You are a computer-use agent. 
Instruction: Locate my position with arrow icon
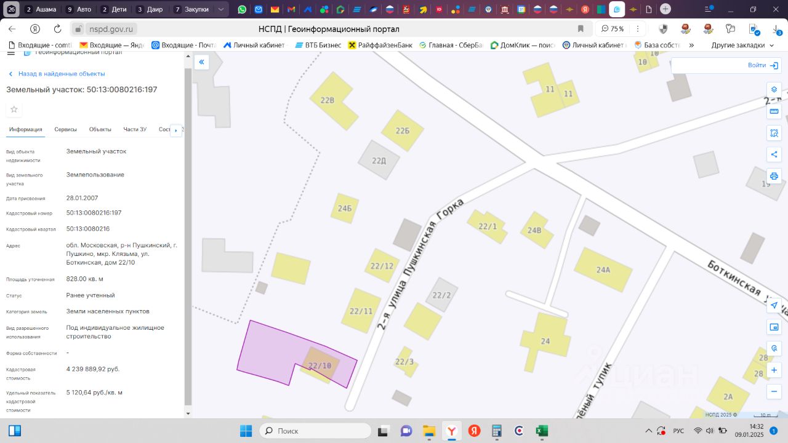click(x=774, y=305)
